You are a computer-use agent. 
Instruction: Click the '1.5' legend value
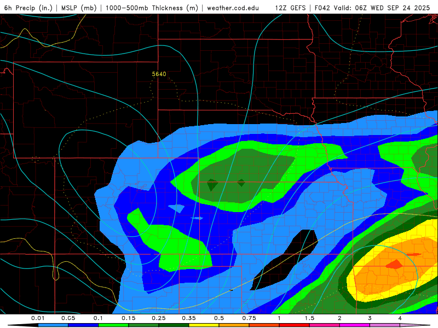coord(309,318)
